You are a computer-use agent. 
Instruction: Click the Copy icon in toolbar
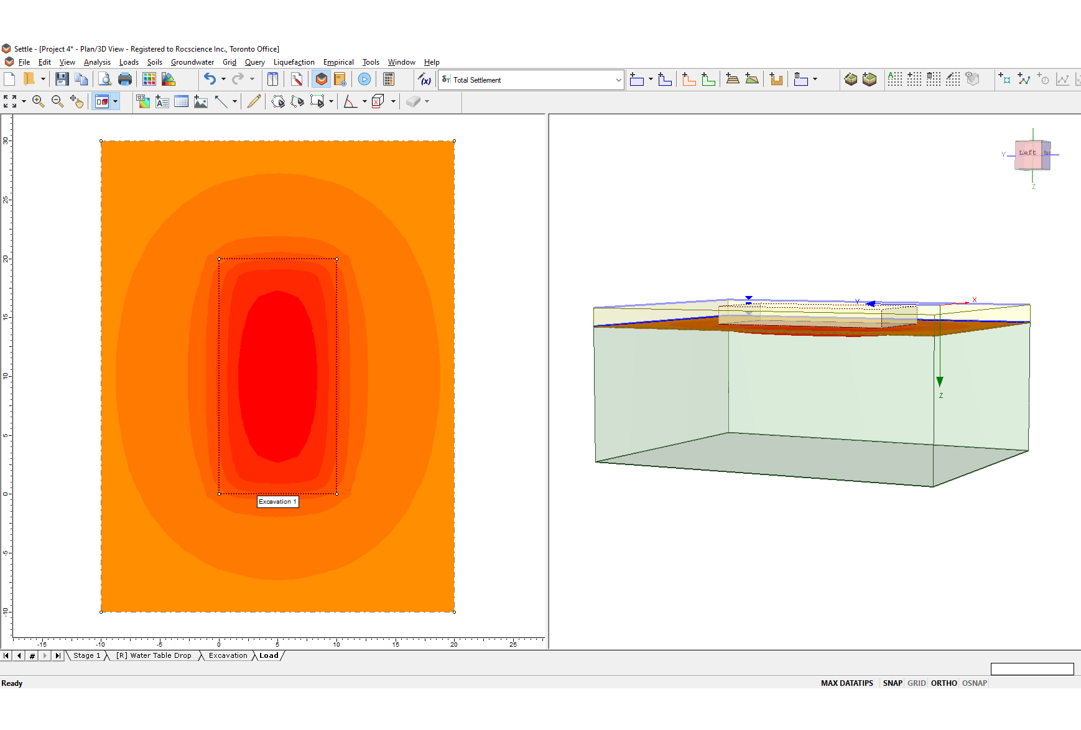pyautogui.click(x=81, y=79)
